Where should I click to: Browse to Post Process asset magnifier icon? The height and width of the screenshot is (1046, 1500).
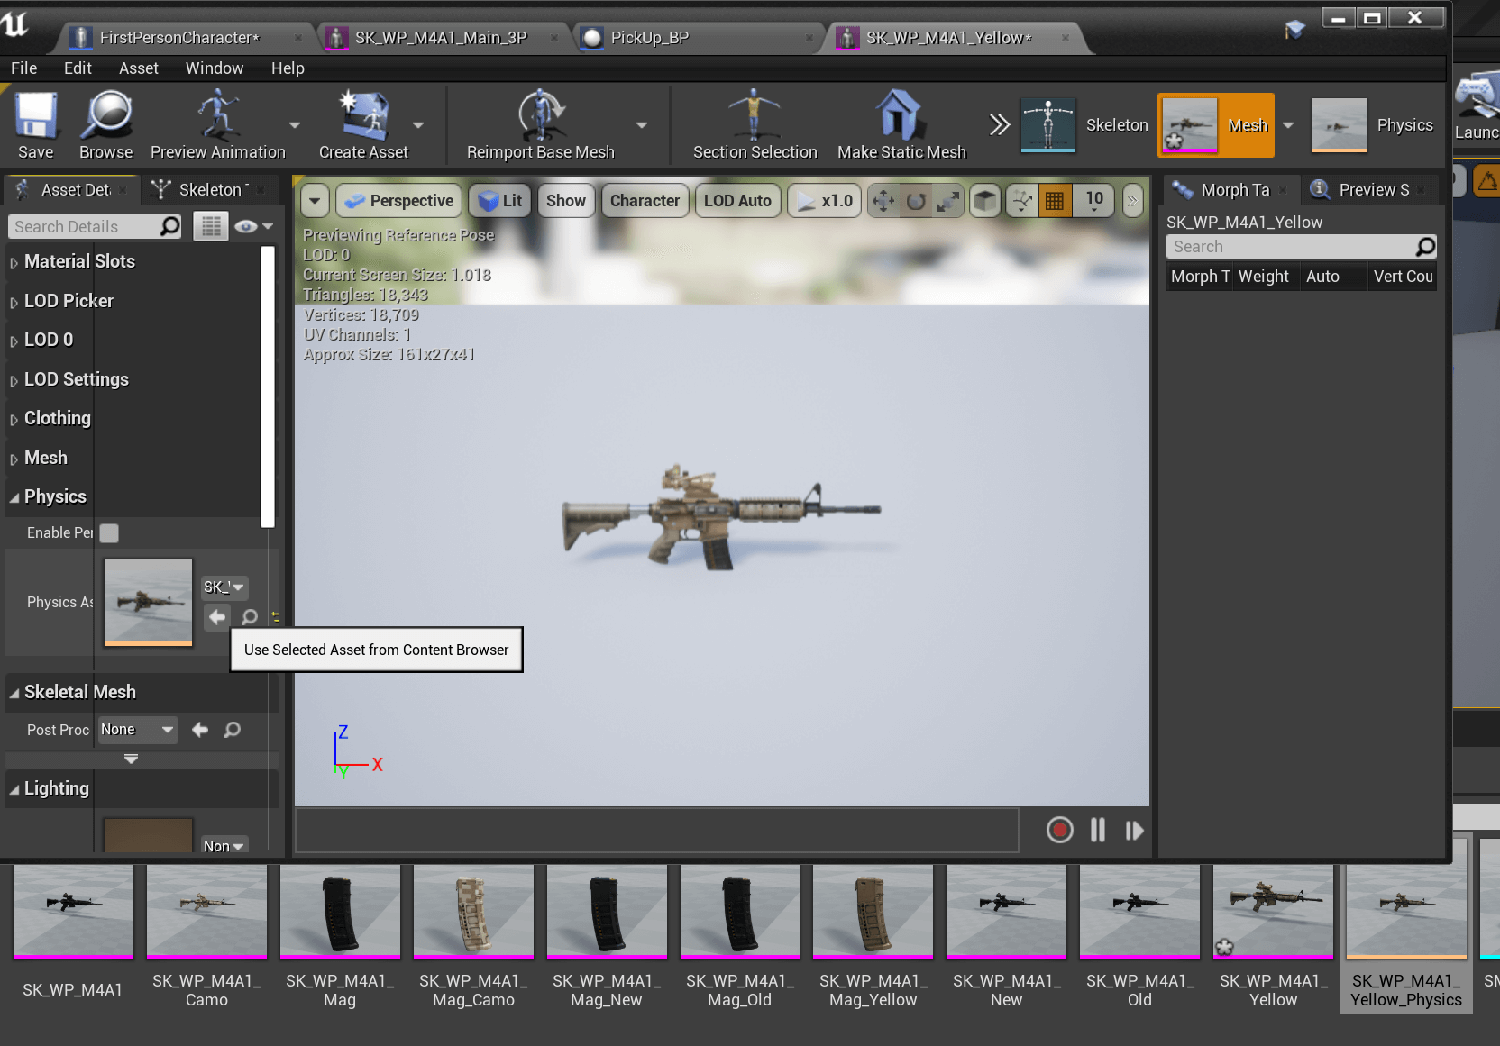point(233,730)
